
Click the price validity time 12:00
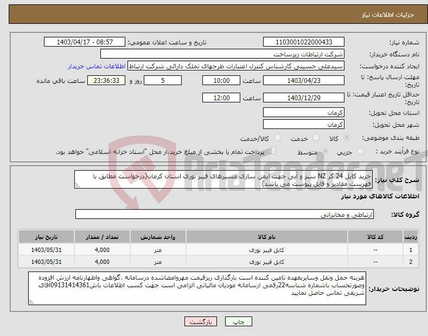pos(221,98)
